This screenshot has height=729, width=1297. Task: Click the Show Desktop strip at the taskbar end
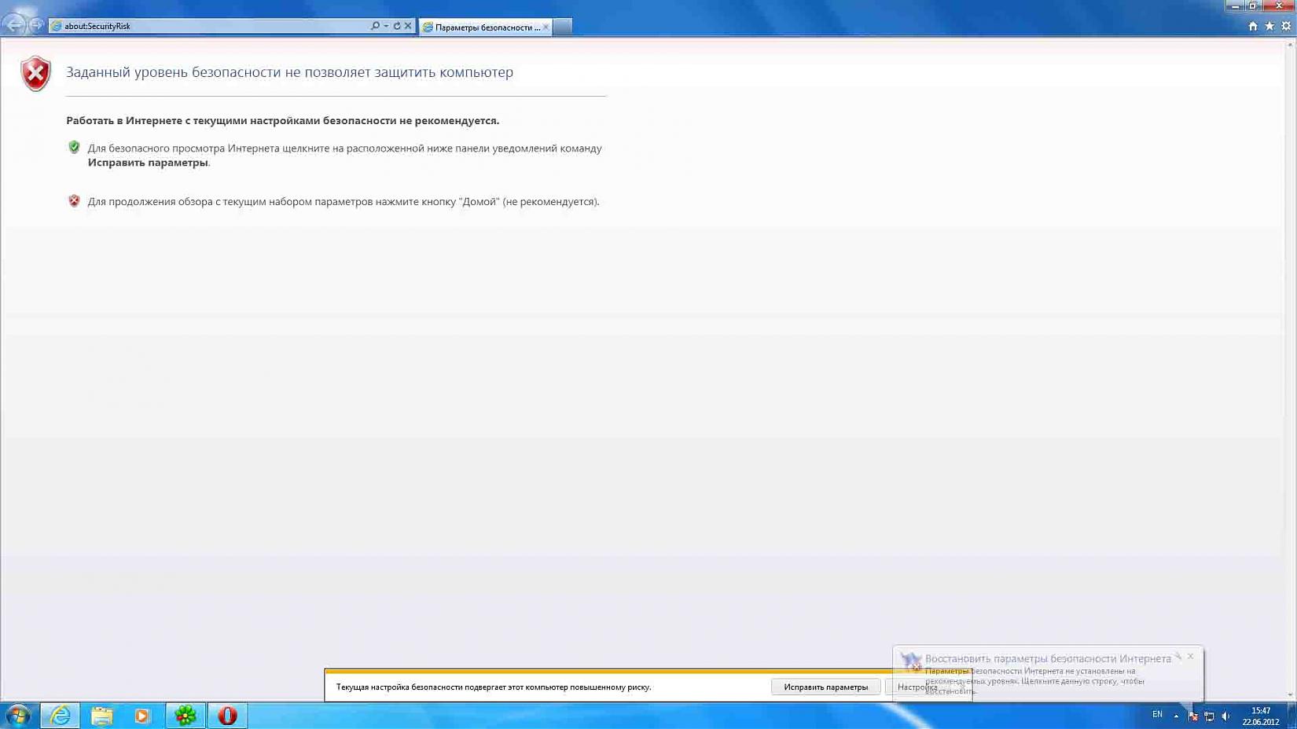click(1291, 716)
